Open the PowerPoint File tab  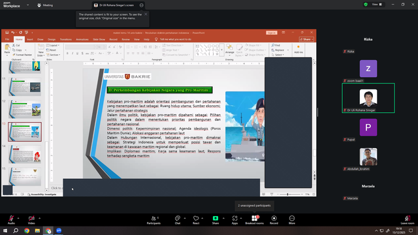(x=7, y=39)
